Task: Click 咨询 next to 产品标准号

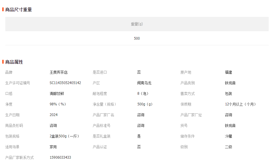Action: point(141,126)
